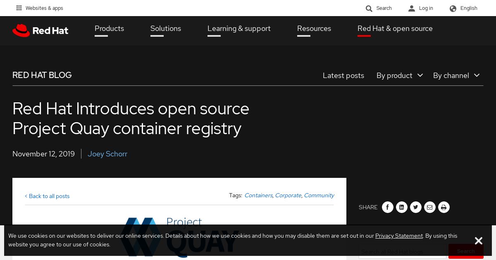Open the Containers tag
496x260 pixels.
tap(258, 195)
